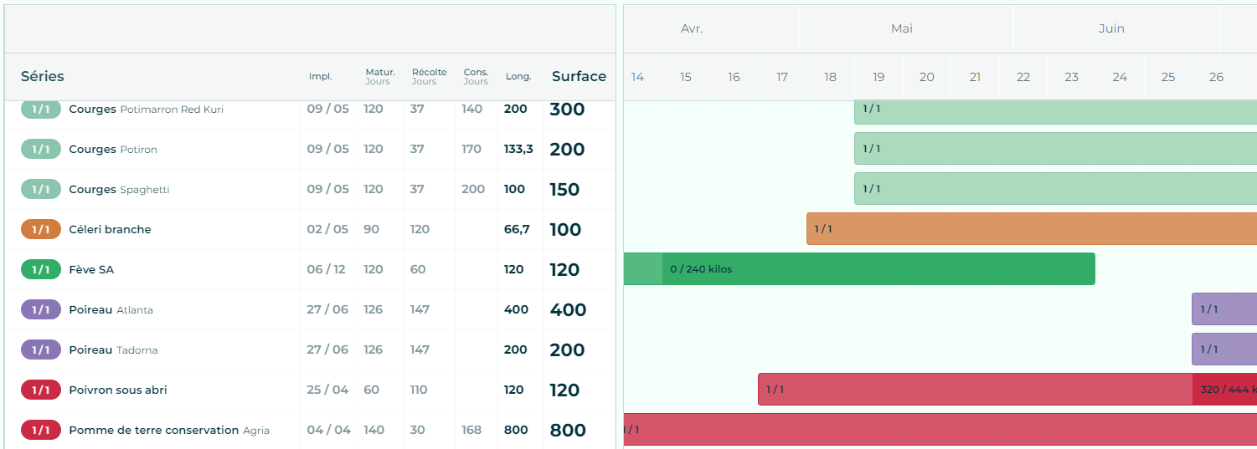
Task: Click the Séries column header
Action: coord(43,76)
